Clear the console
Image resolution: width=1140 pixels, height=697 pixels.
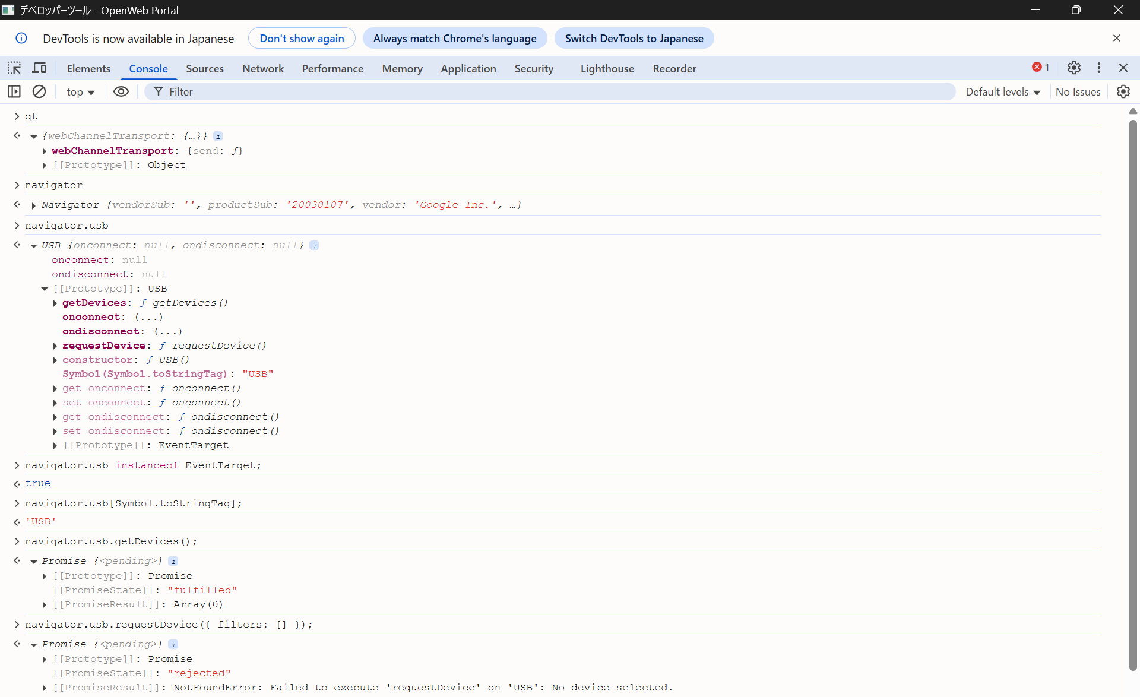pyautogui.click(x=39, y=91)
